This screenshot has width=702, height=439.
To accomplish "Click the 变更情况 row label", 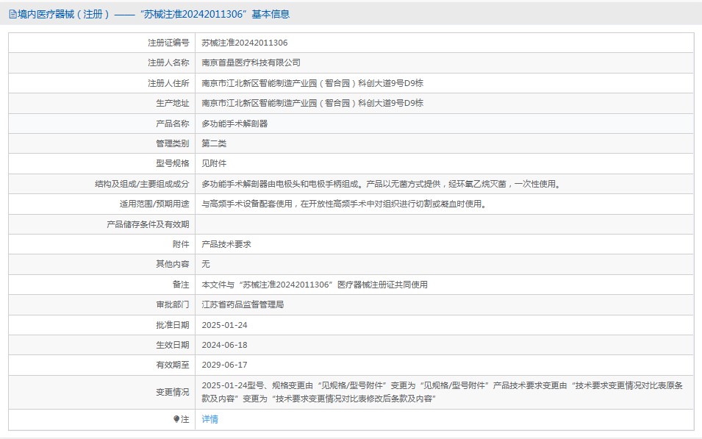I will pyautogui.click(x=172, y=393).
